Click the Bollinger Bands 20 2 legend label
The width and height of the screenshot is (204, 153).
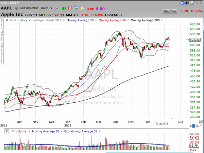tap(47, 20)
